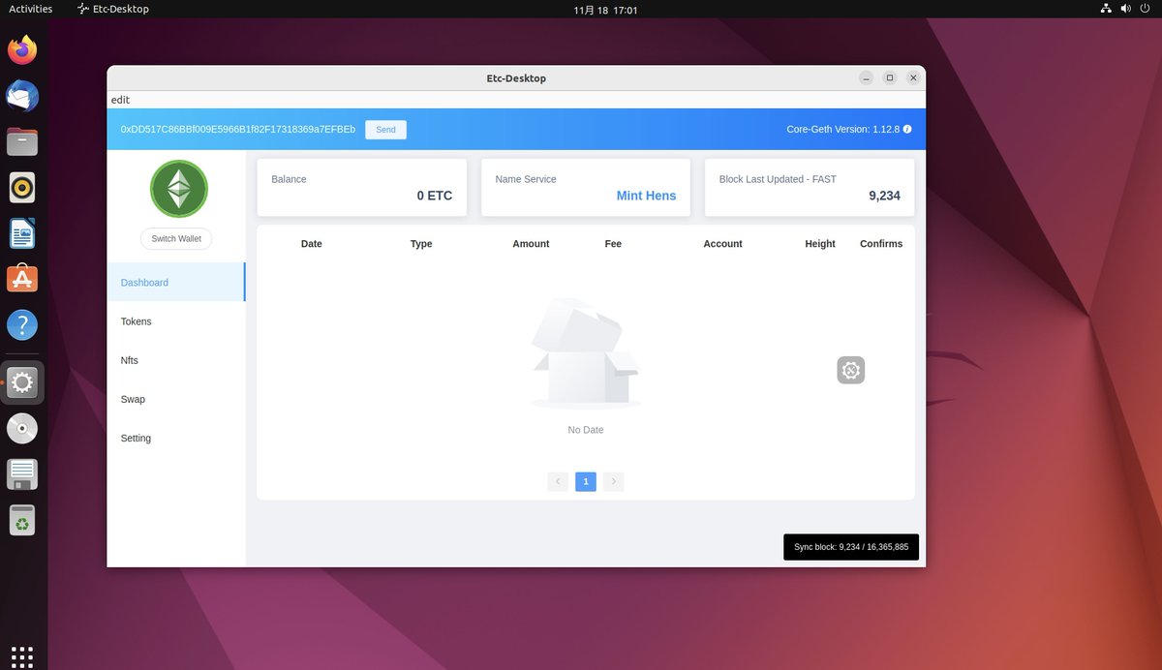1162x670 pixels.
Task: Launch Rhythmbox from the dock
Action: pos(22,187)
